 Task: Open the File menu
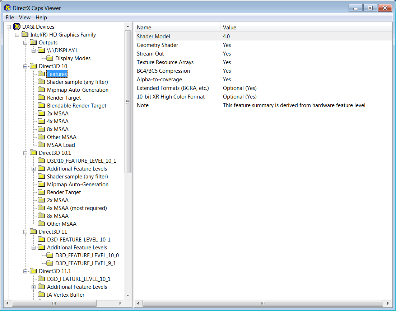pos(10,18)
